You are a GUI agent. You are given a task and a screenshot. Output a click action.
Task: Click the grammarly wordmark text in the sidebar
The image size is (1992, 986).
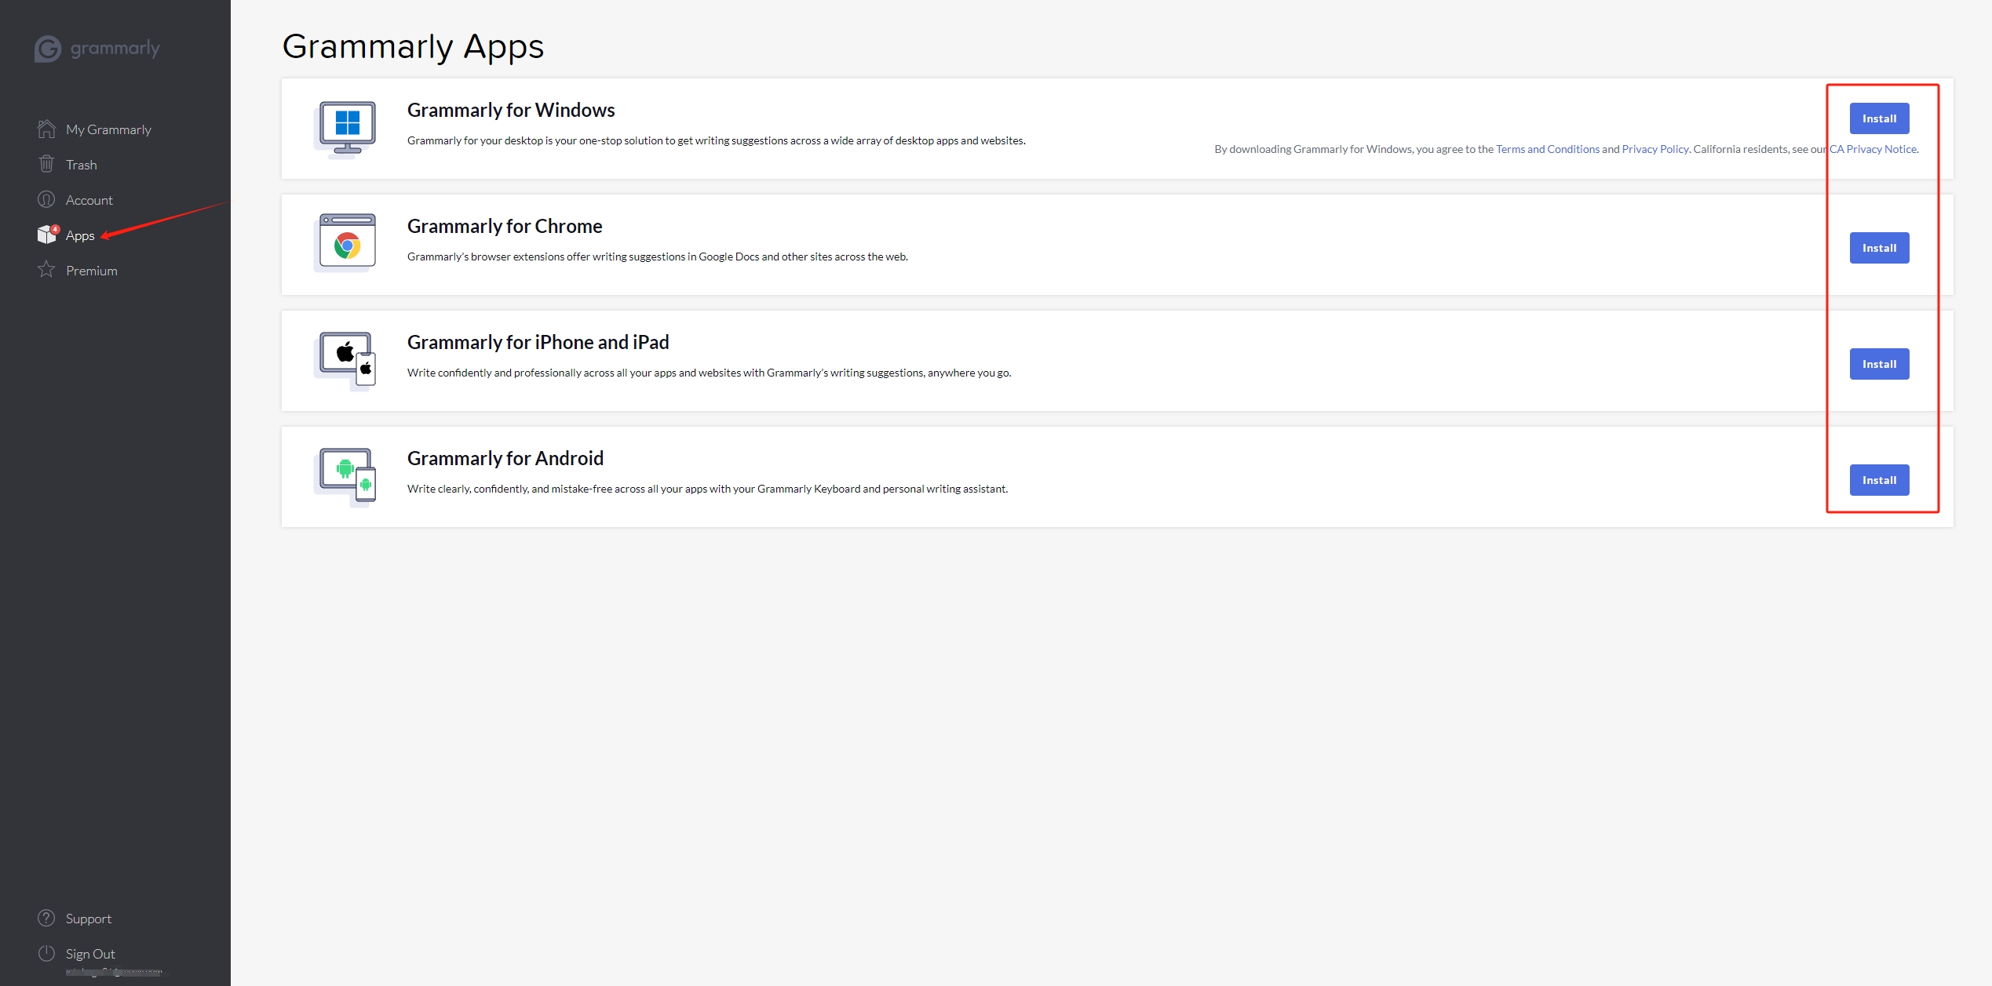(x=115, y=49)
